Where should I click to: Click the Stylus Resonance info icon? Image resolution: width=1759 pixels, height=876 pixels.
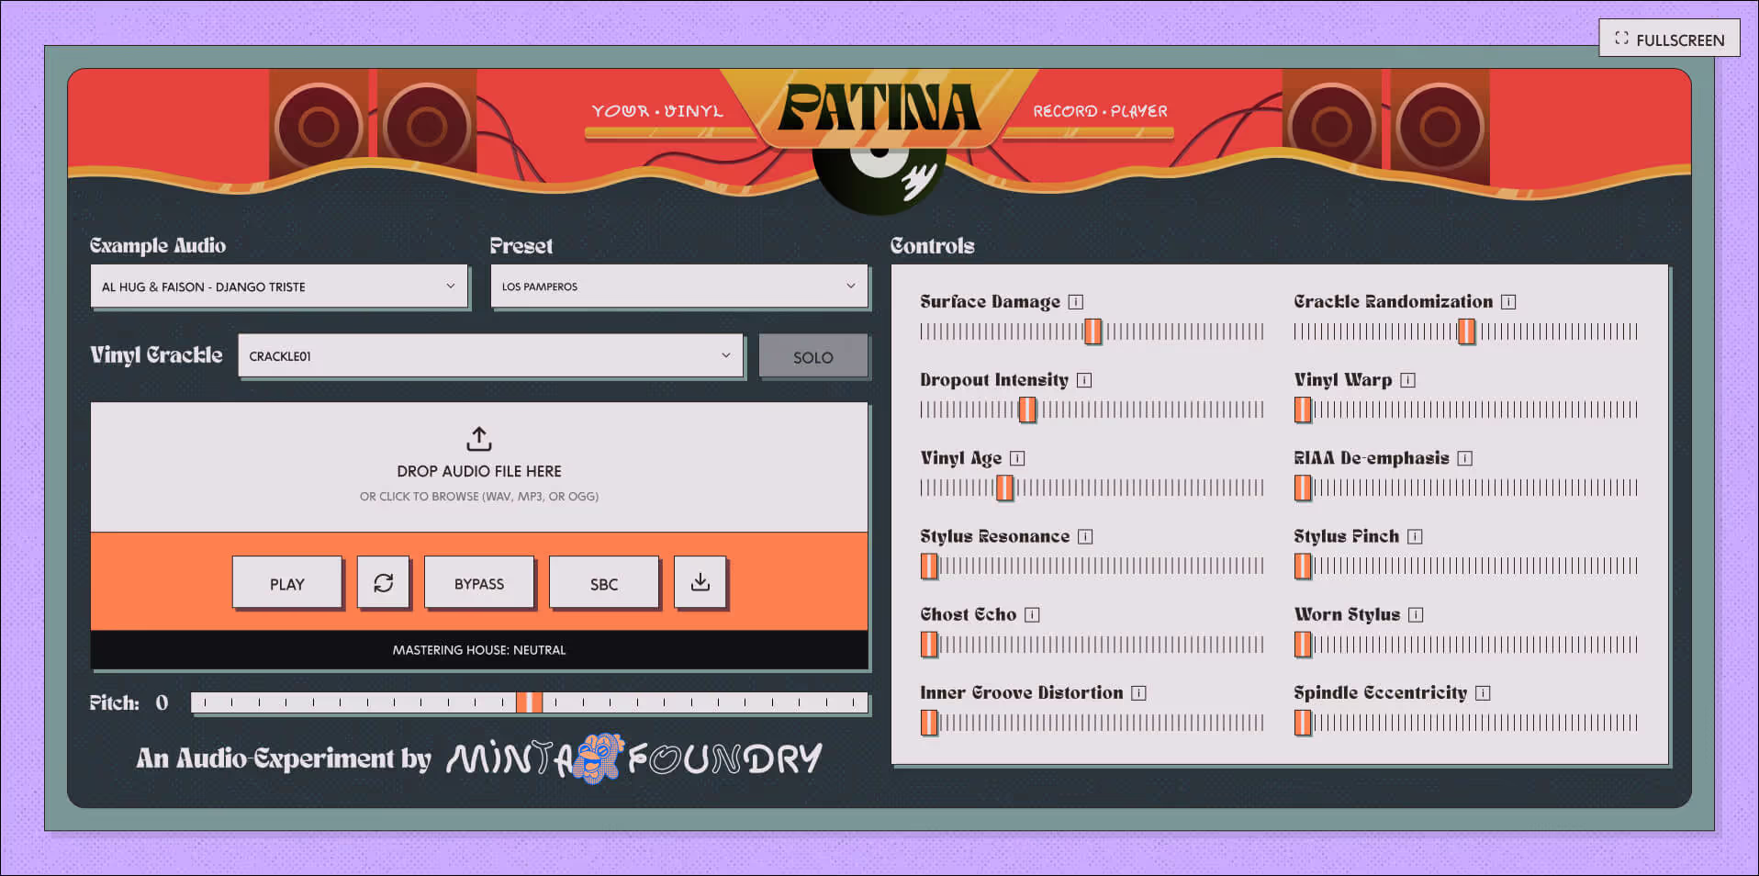1085,536
